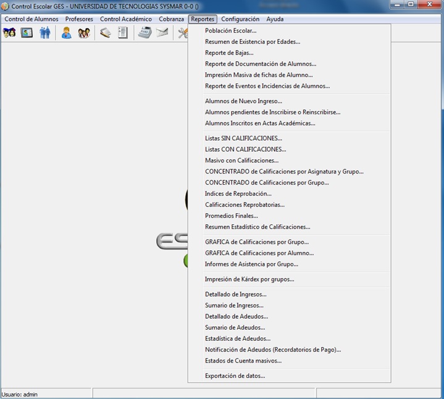
Task: Select Población Escolar report
Action: pos(230,31)
